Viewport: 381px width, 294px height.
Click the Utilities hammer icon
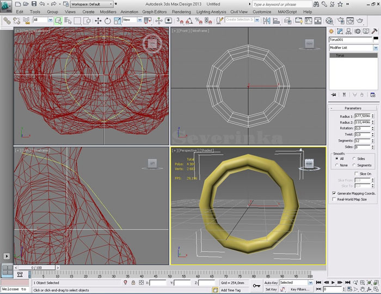[x=374, y=32]
